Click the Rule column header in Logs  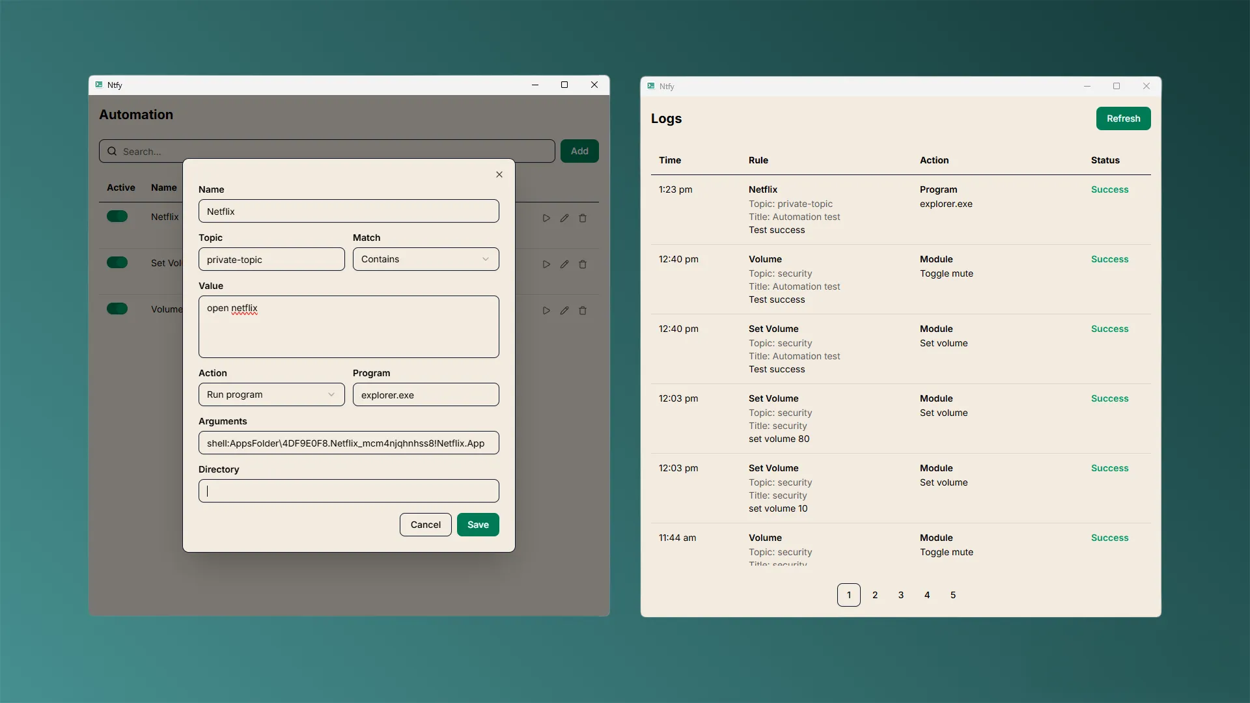click(758, 160)
